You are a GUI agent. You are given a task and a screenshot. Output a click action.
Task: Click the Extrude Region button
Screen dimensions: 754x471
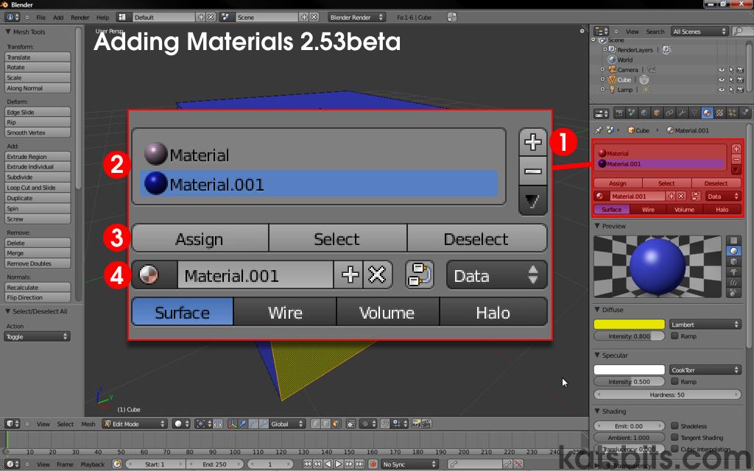point(38,157)
